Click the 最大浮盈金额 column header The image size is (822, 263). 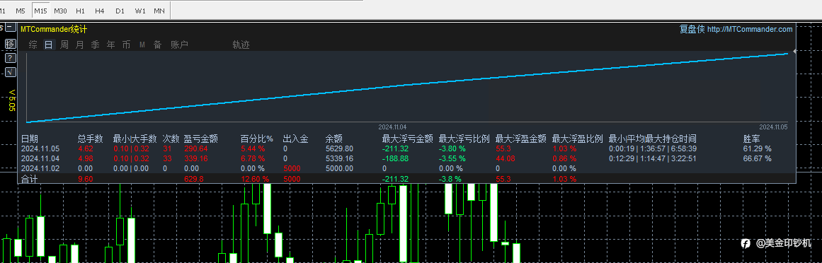521,139
